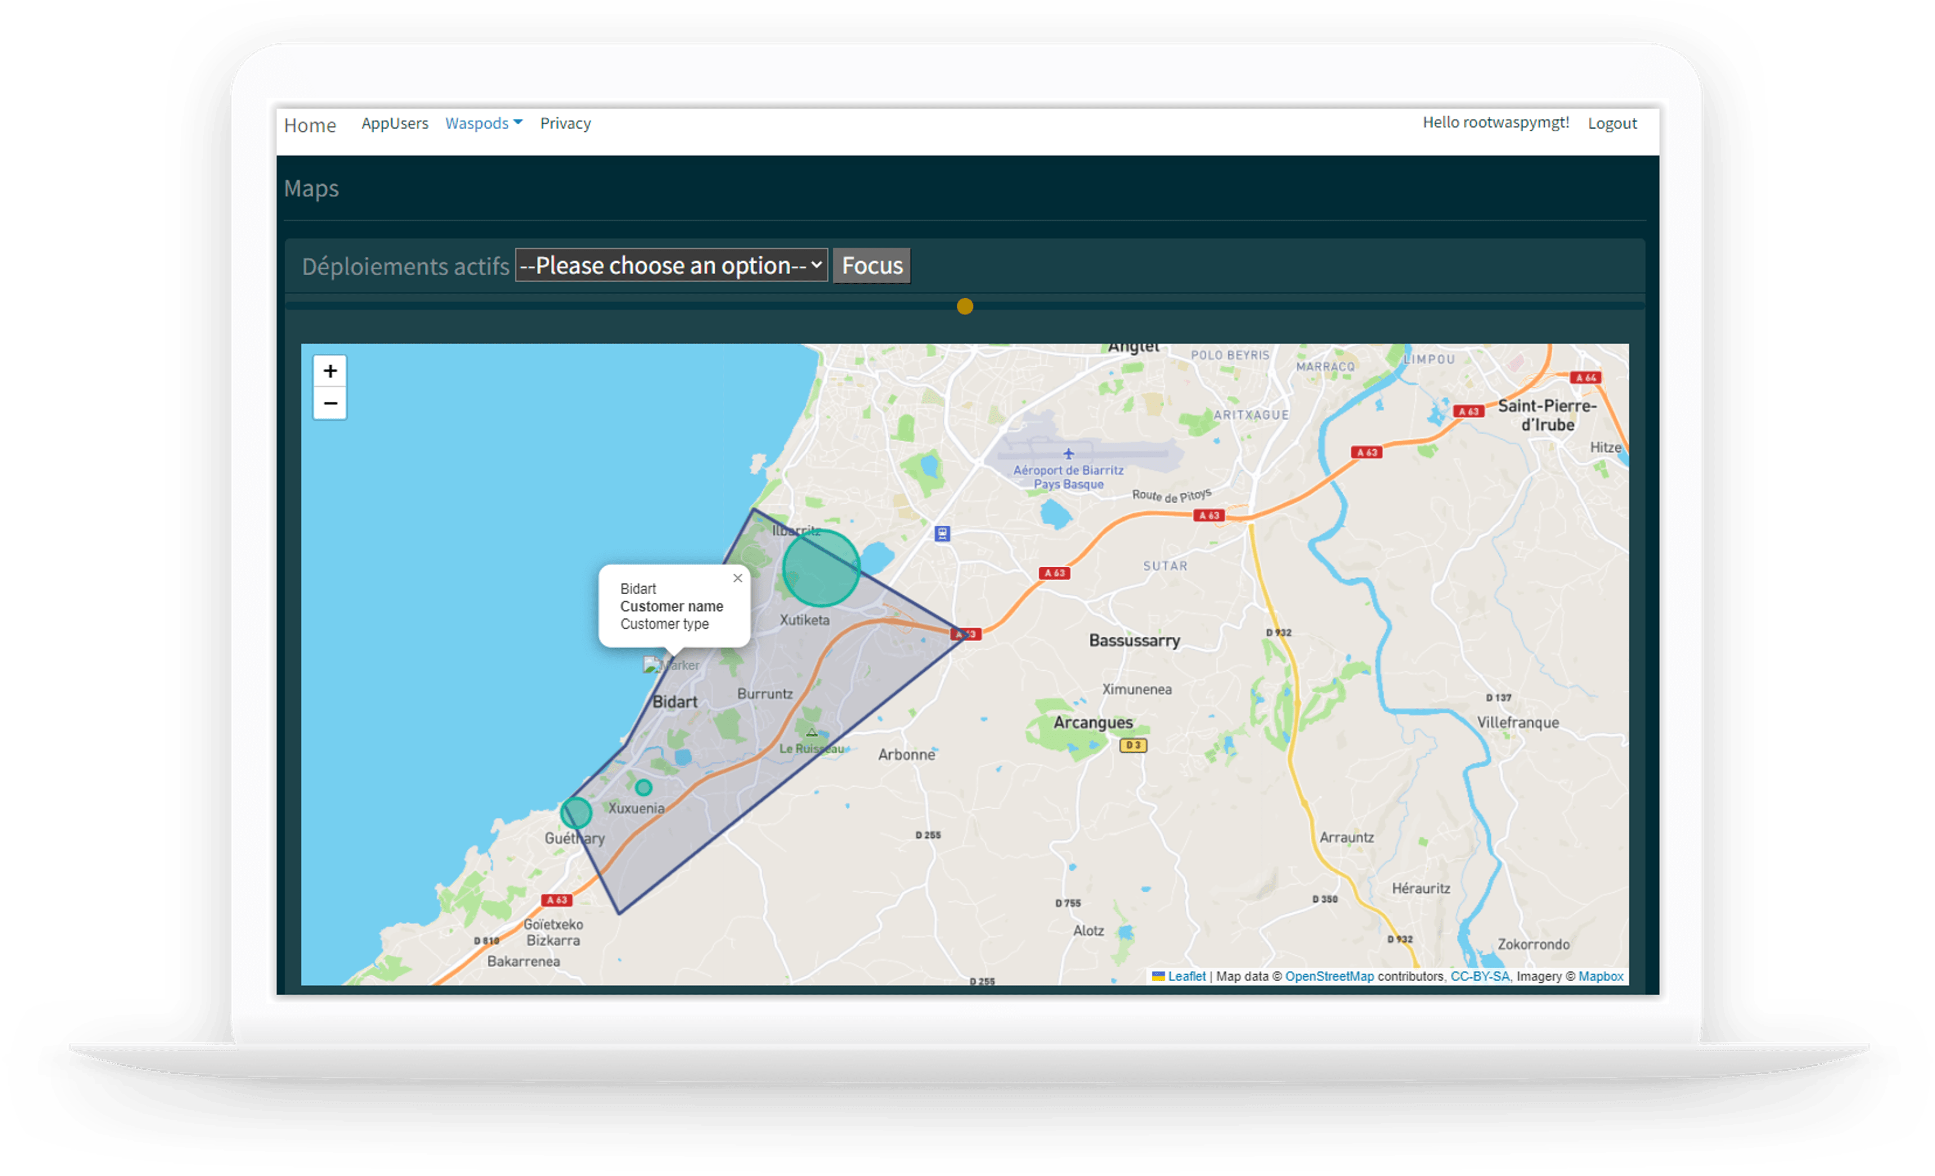Click Hello rootwaspymgt! account link
The height and width of the screenshot is (1176, 1935).
coord(1495,122)
